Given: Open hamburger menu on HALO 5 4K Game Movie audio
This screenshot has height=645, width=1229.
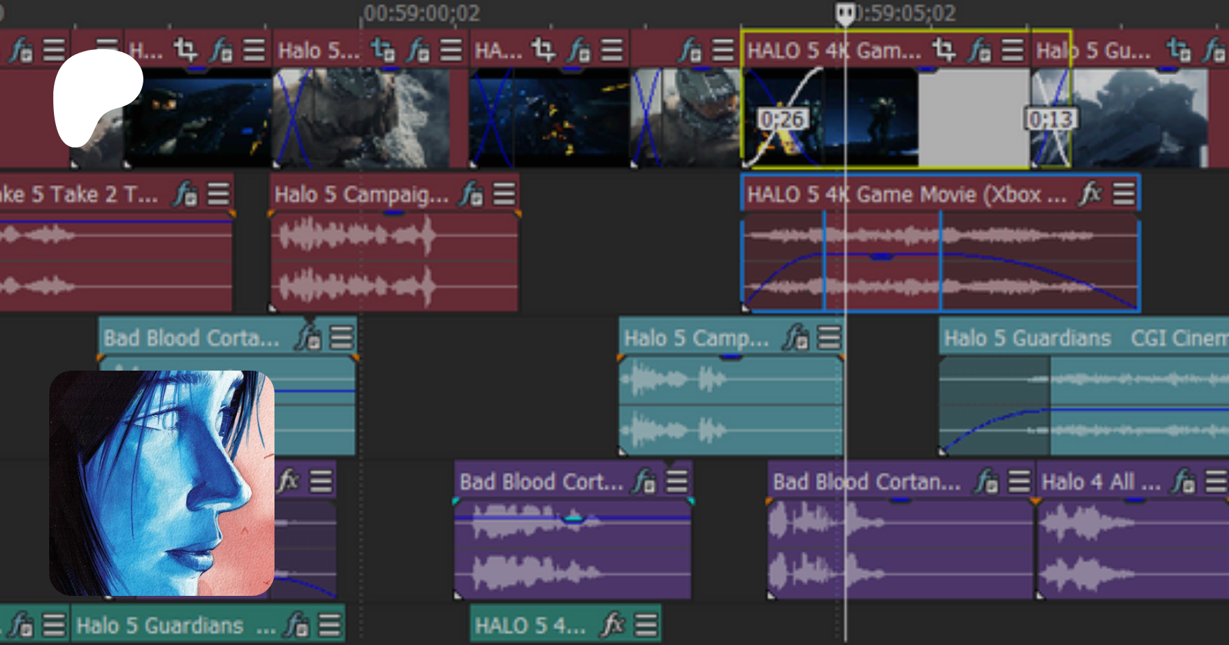Looking at the screenshot, I should pyautogui.click(x=1123, y=195).
